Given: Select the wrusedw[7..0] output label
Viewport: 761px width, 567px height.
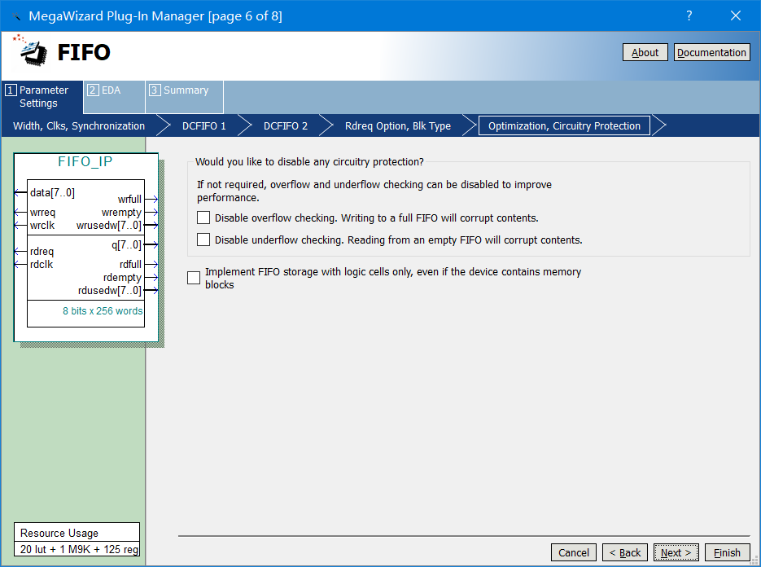Looking at the screenshot, I should tap(109, 226).
